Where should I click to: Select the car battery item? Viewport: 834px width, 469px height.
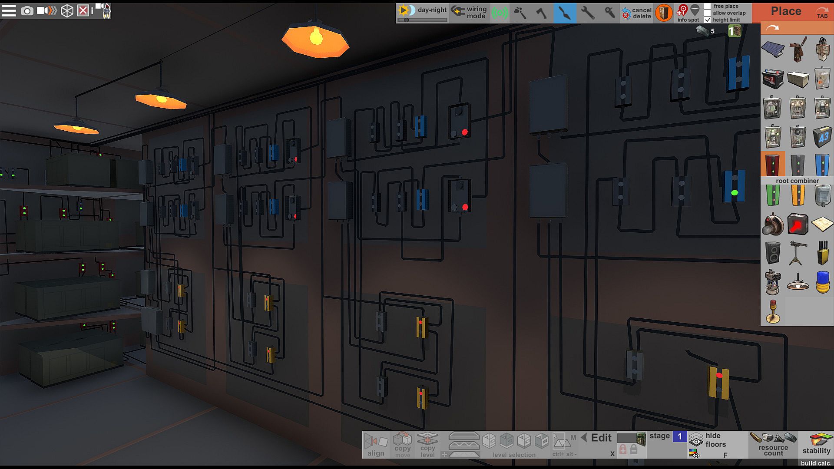point(773,79)
